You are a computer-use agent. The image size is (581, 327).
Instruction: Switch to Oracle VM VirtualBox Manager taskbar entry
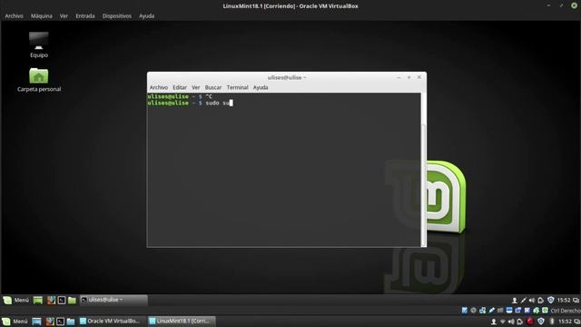coord(110,321)
